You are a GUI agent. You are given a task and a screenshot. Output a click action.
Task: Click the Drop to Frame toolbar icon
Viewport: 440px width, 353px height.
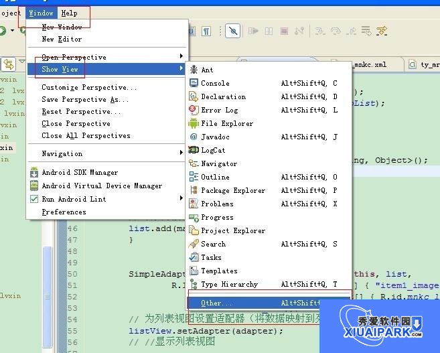pyautogui.click(x=366, y=31)
